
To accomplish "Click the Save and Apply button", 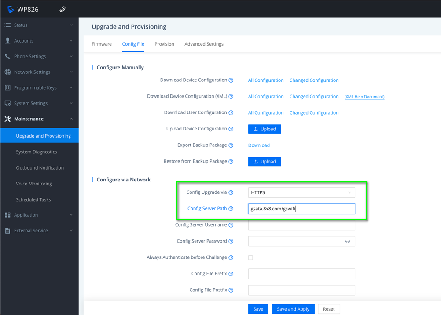I will [293, 309].
